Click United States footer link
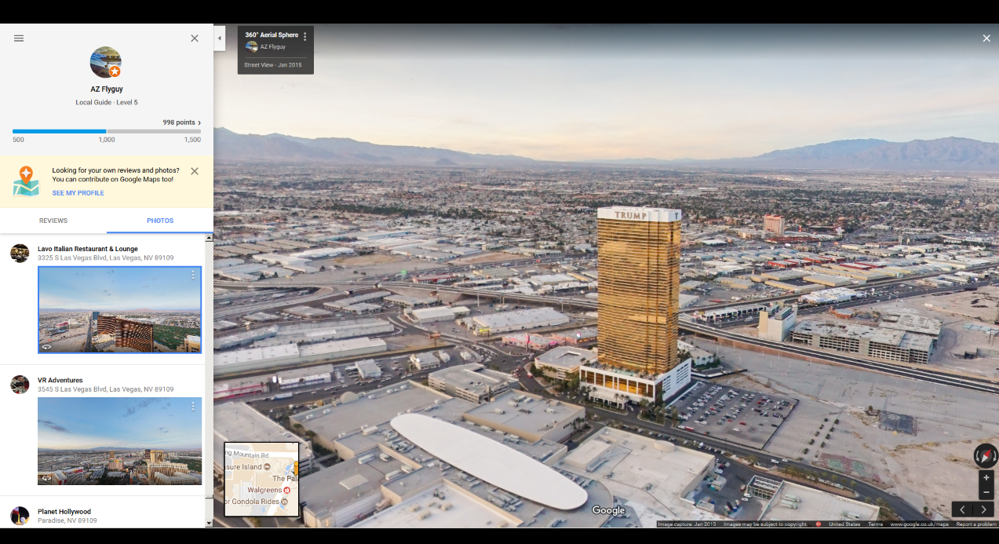The width and height of the screenshot is (999, 544). point(844,524)
